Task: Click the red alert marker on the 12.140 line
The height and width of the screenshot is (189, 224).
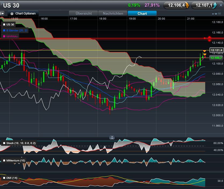Action: (209, 39)
